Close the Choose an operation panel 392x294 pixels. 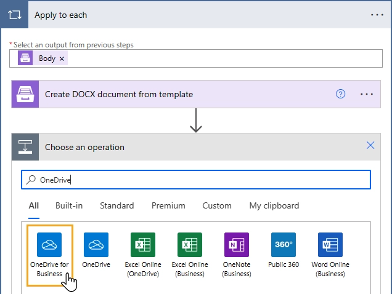tap(370, 145)
